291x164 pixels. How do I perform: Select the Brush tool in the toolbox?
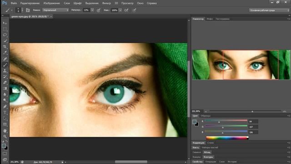pyautogui.click(x=5, y=65)
